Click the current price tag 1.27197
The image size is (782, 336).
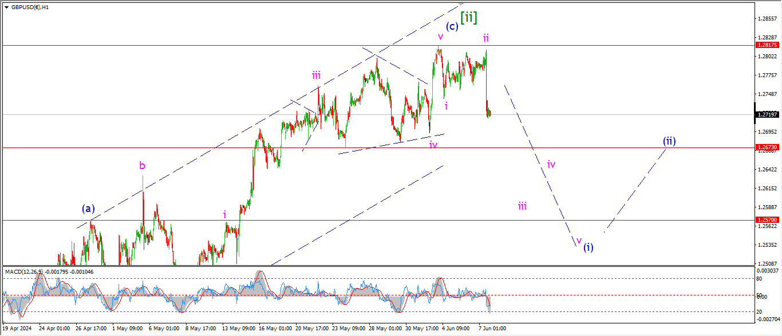[767, 114]
